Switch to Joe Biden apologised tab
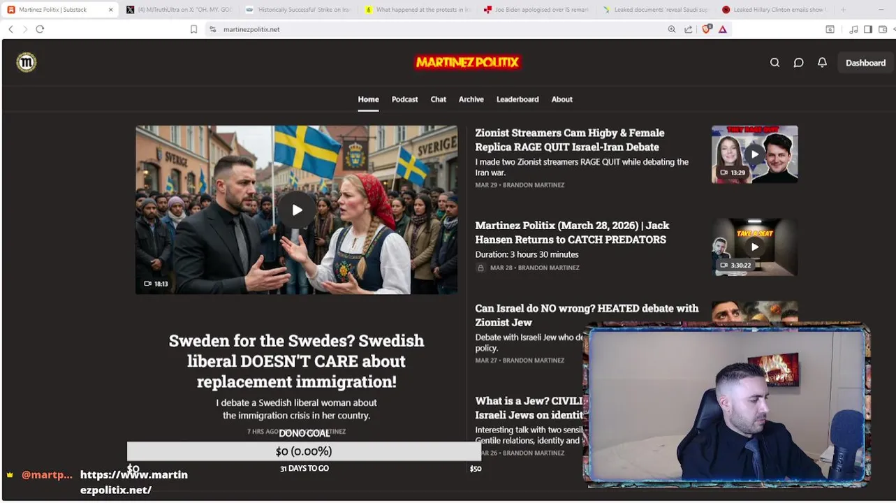Viewport: 896px width, 503px height. [536, 10]
